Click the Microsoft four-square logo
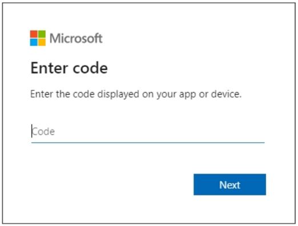298x226 pixels. click(38, 38)
